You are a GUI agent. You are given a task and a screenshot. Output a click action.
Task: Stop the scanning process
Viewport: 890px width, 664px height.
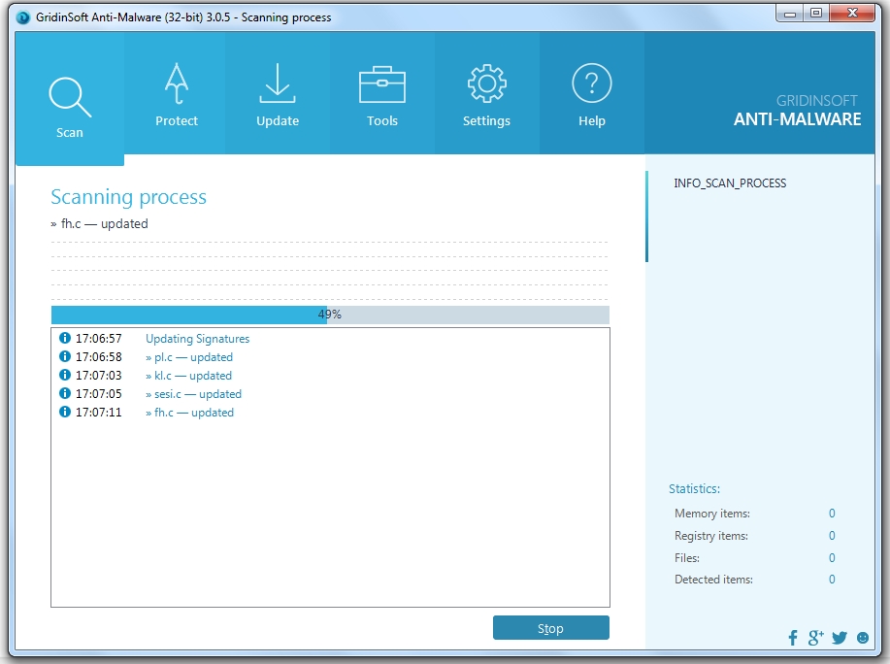point(550,628)
